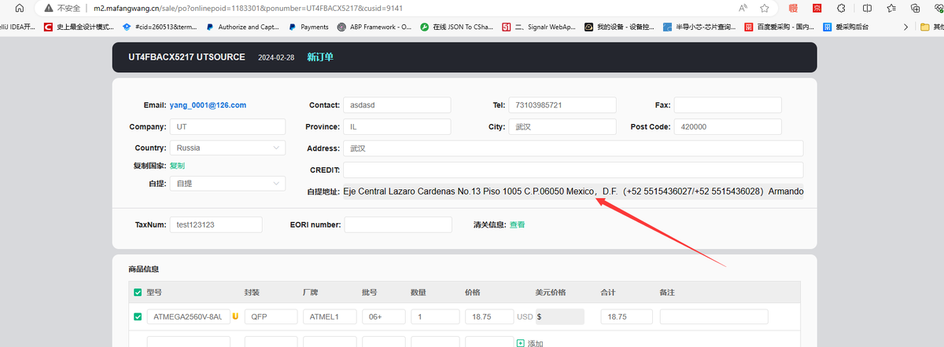
Task: Click the 商品信息 section heading
Action: (144, 269)
